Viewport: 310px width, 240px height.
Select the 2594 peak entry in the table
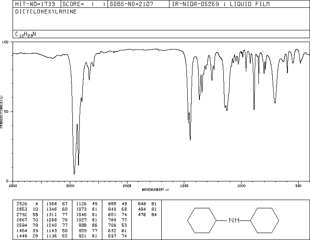pos(27,225)
